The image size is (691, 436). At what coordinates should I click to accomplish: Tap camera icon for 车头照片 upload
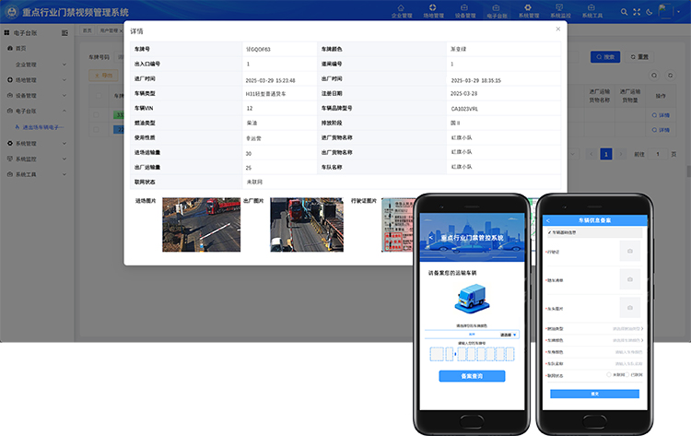click(629, 309)
